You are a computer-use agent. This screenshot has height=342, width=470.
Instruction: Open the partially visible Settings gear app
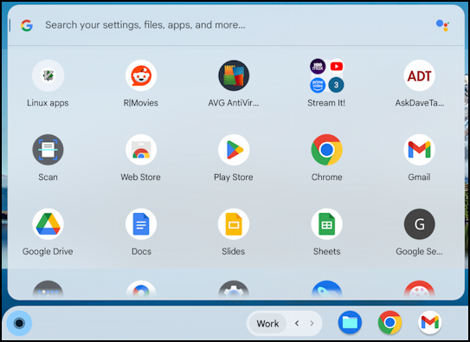click(234, 290)
